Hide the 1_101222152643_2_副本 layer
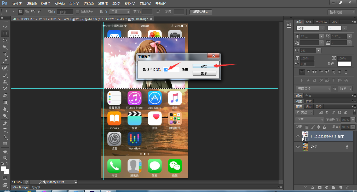The width and height of the screenshot is (357, 192). coord(298,136)
